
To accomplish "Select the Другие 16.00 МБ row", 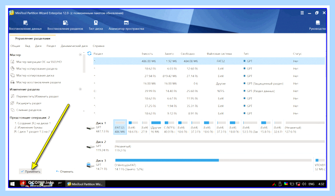I will click(x=209, y=83).
